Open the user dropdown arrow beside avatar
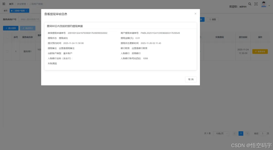 [x=269, y=6]
